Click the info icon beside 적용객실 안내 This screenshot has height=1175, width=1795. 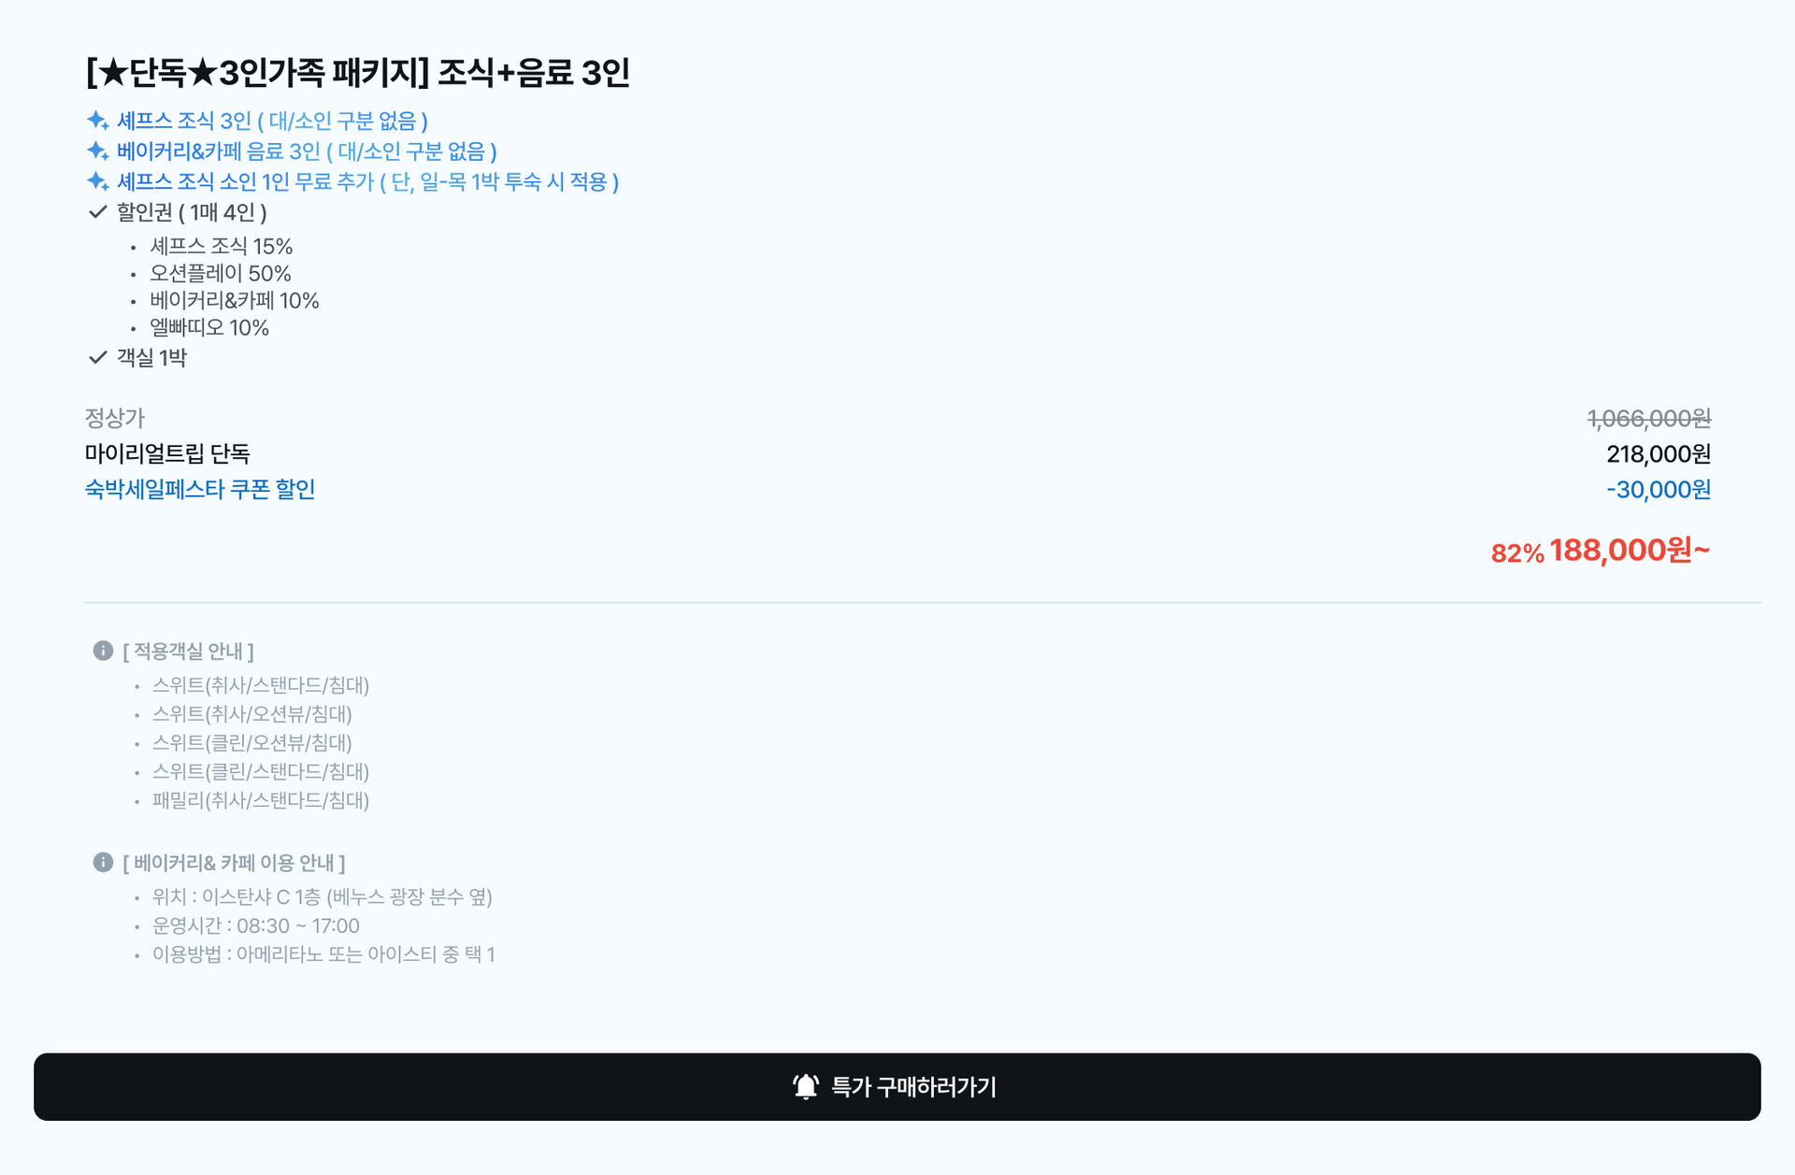(x=103, y=651)
